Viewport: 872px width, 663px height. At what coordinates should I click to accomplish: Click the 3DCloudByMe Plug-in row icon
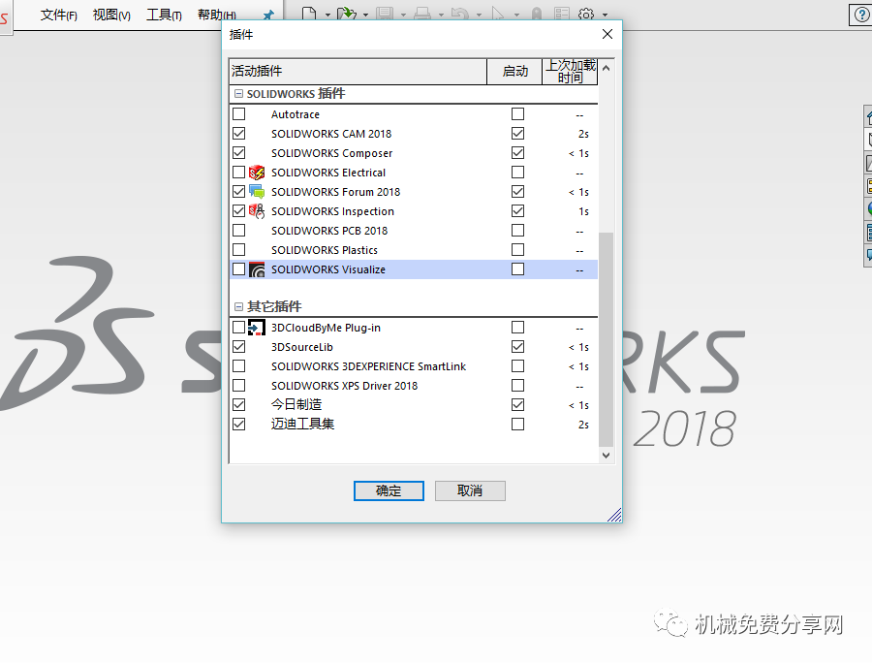coord(257,328)
